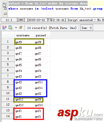Viewport: 104px width, 122px height.
Task: Place cursor on editor line 12 where clause
Action: 56,9
